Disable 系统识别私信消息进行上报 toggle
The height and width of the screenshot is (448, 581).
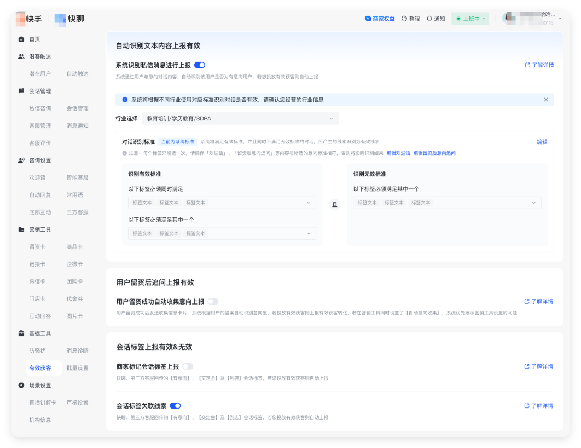[x=200, y=65]
